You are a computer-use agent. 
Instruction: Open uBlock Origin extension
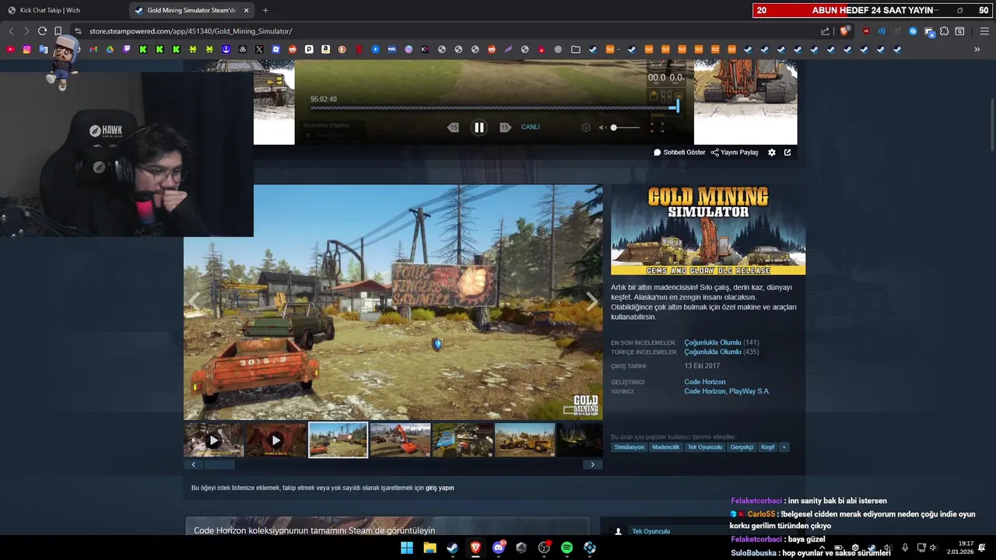866,31
